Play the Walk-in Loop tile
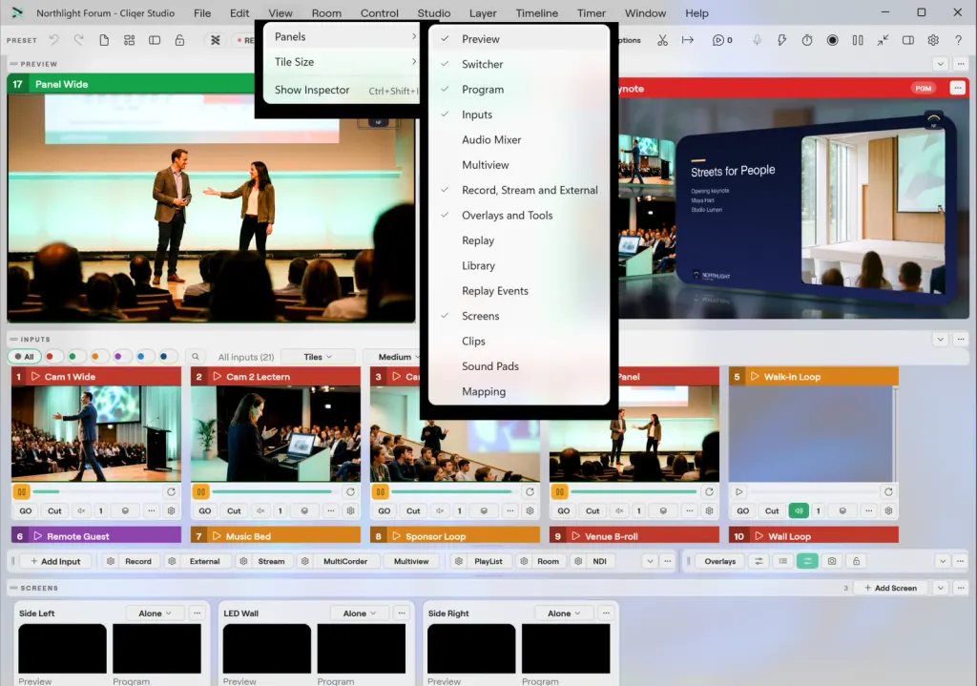Screen dimensions: 977x686 739,491
